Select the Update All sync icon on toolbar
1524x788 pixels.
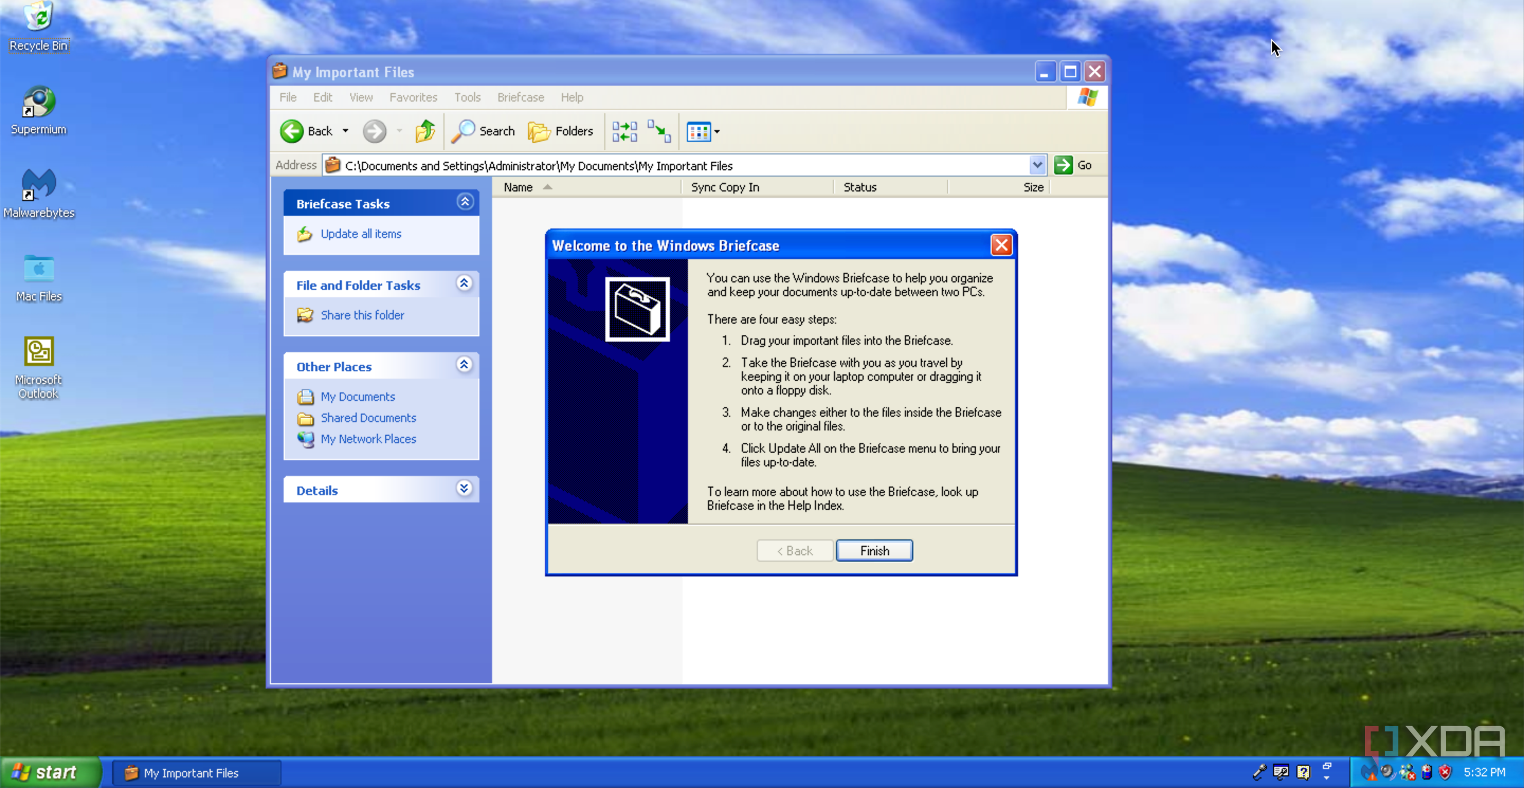[x=624, y=131]
